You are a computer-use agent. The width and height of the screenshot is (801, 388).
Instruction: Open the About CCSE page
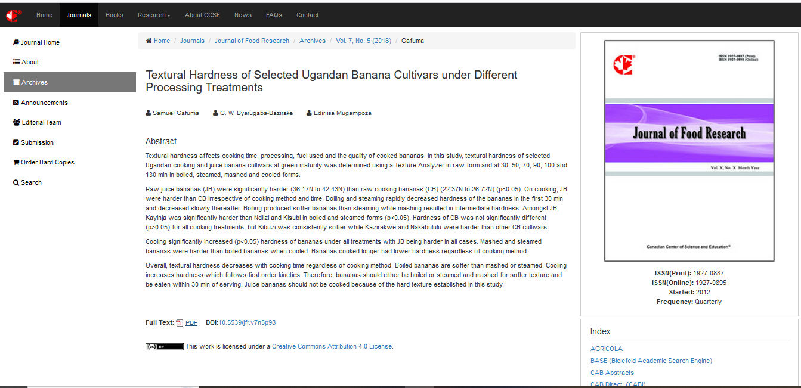[x=202, y=15]
